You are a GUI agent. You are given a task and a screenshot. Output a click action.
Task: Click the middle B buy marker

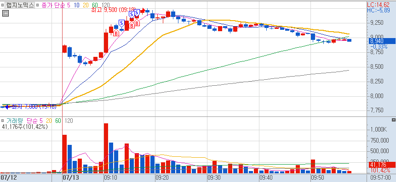(132, 25)
